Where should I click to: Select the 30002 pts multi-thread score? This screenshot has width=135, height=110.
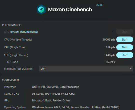tap(109, 40)
